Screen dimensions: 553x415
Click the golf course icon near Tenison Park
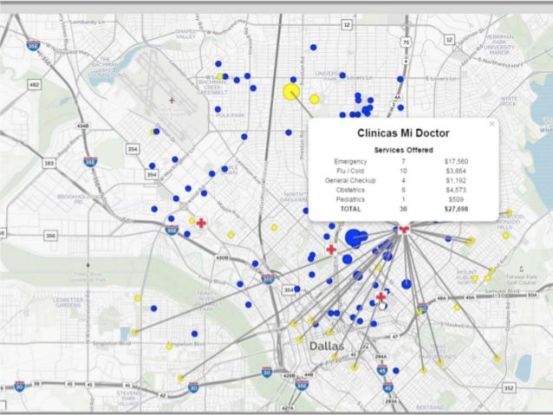point(521,269)
